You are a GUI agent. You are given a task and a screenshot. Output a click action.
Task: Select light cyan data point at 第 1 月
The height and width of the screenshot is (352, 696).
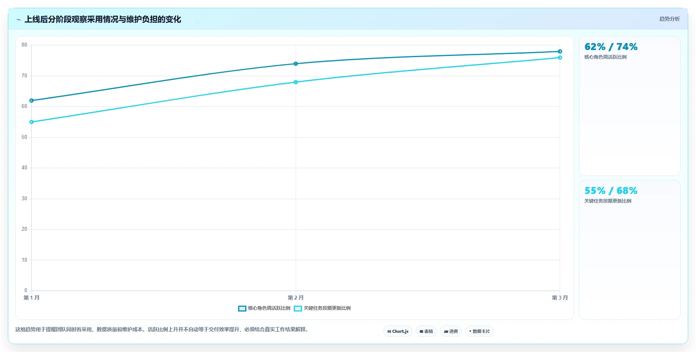point(32,122)
